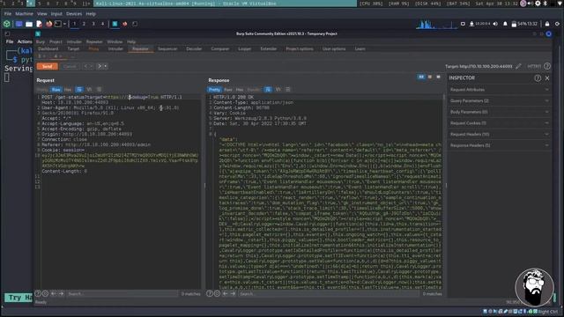Select Raw view in the Response pane

[x=228, y=90]
